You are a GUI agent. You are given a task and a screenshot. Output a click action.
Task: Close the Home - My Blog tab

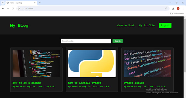pos(35,3)
